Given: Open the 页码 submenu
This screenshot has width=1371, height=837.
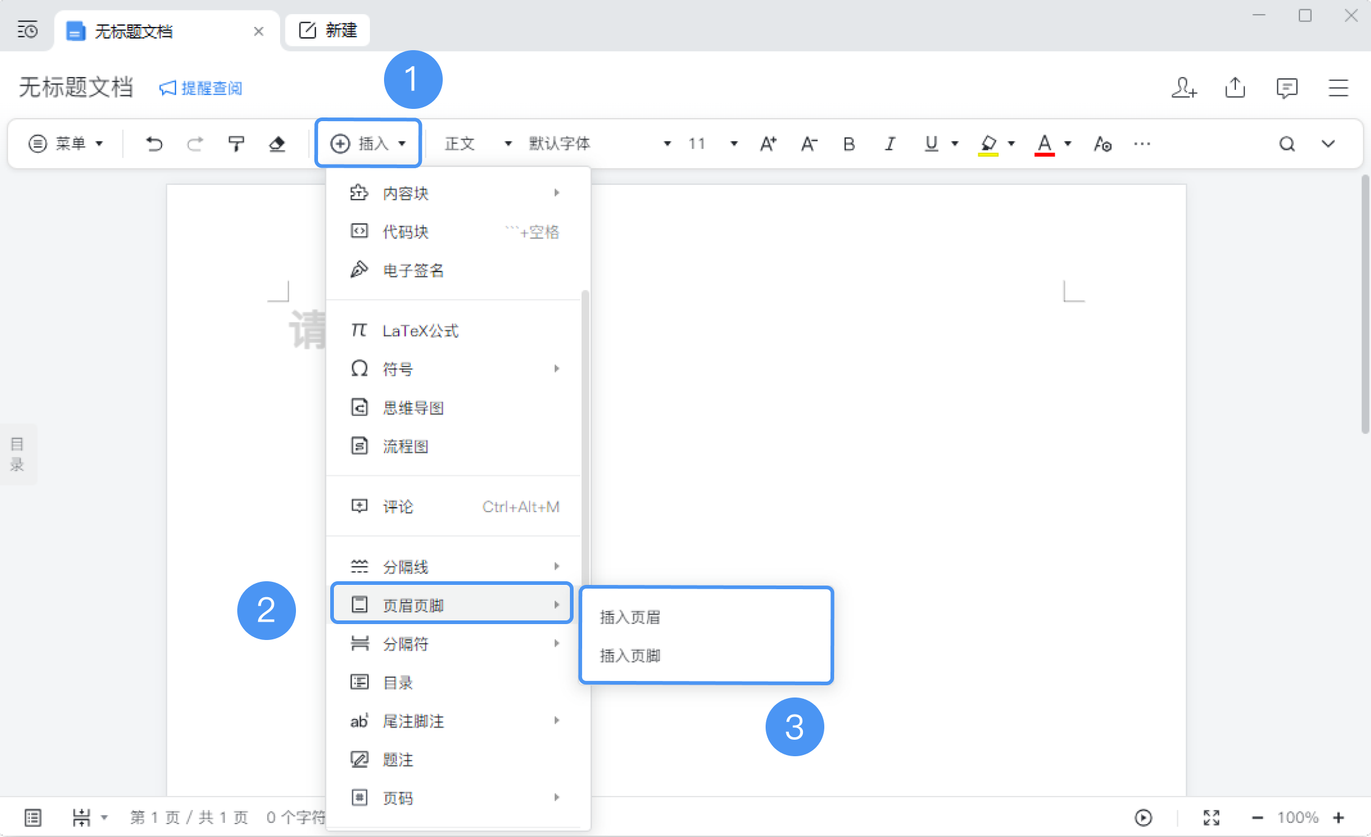Looking at the screenshot, I should (x=455, y=798).
